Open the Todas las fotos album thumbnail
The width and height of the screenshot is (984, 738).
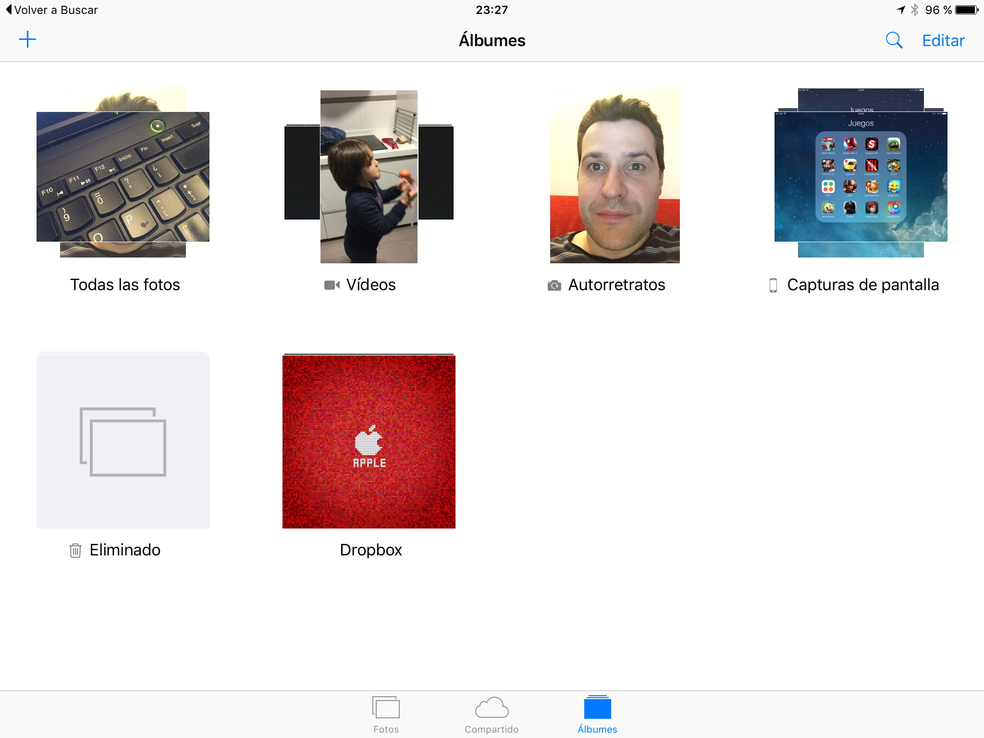[x=123, y=176]
